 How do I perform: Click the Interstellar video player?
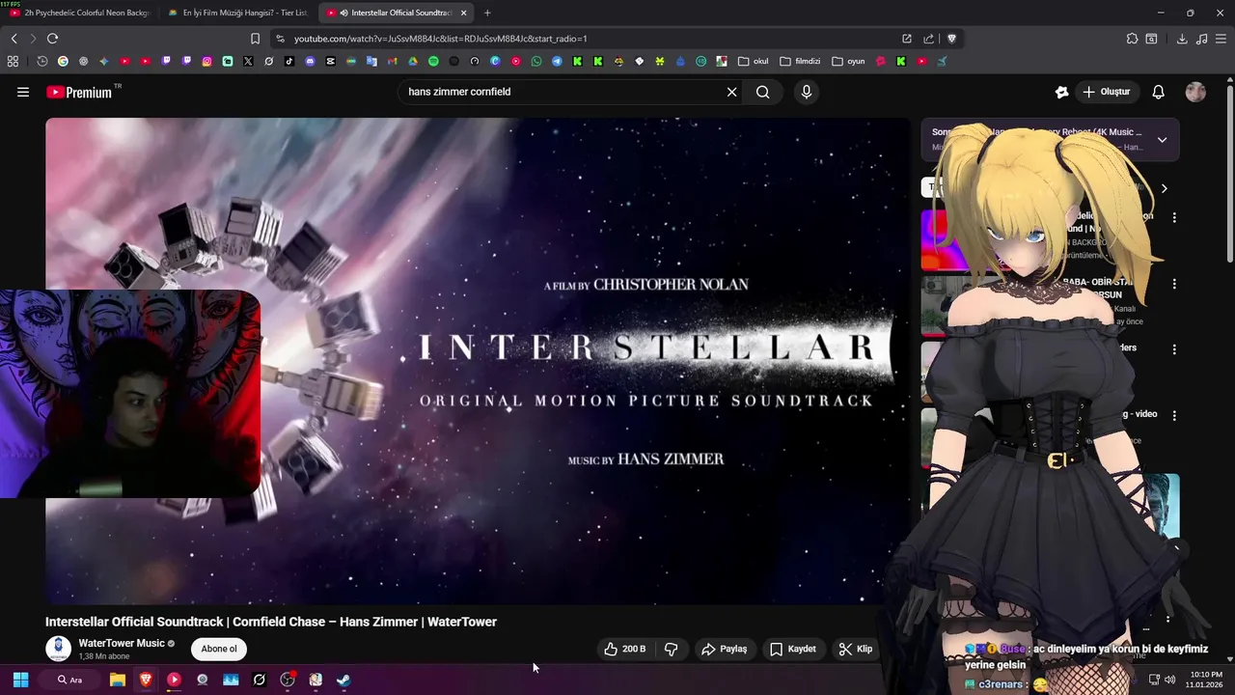tap(478, 361)
